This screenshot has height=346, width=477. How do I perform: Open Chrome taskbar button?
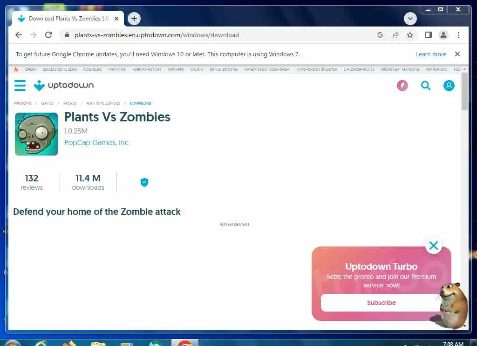click(184, 343)
